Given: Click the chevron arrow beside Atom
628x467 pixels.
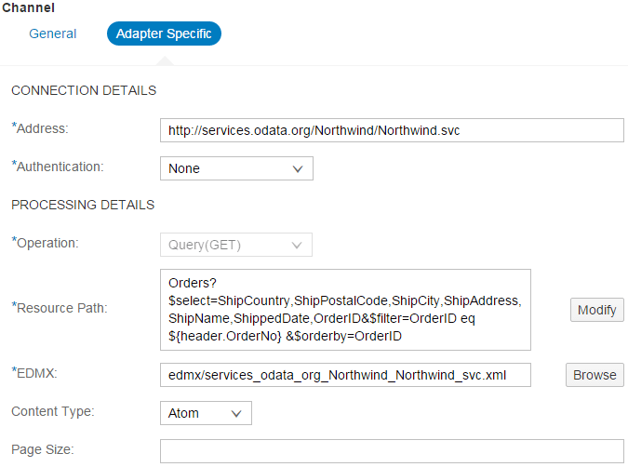Looking at the screenshot, I should [x=236, y=413].
